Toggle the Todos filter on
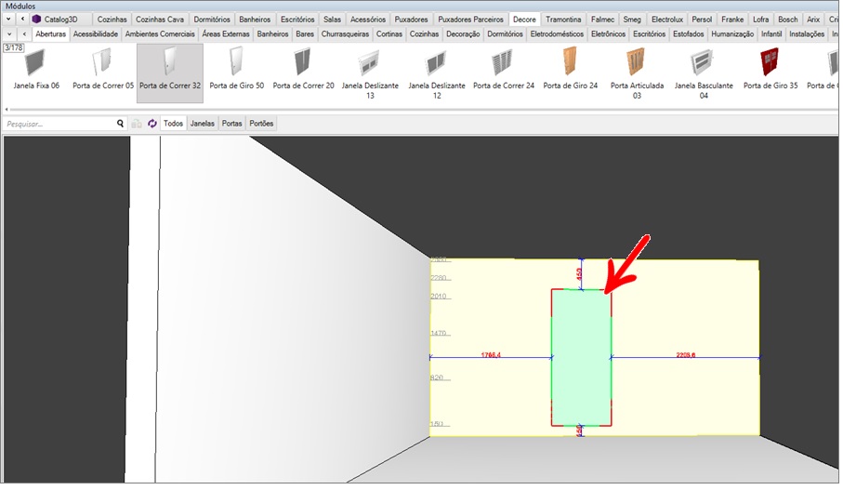843x490 pixels. [173, 124]
